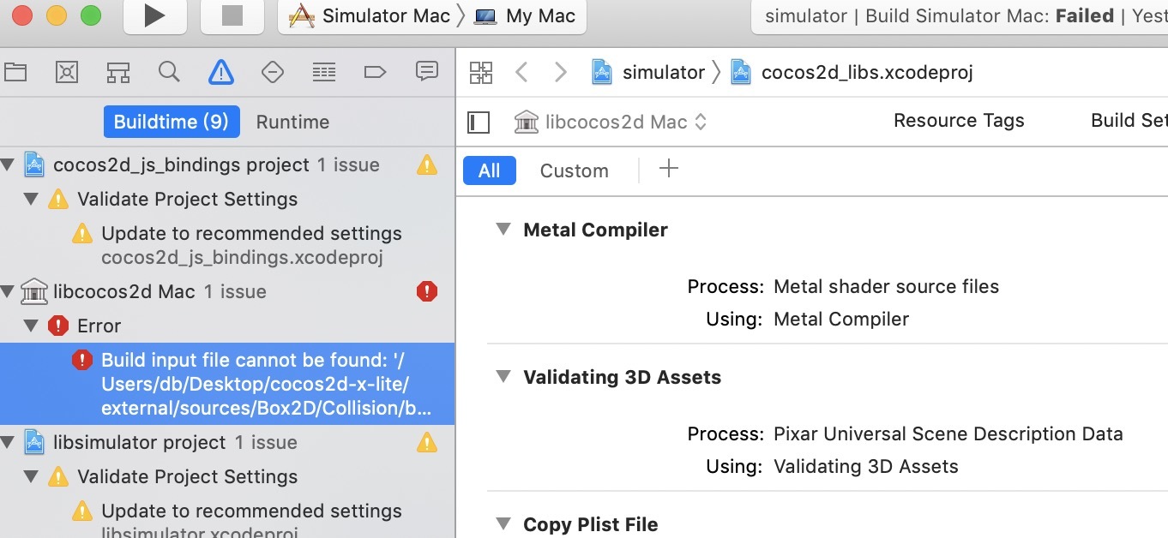Image resolution: width=1168 pixels, height=538 pixels.
Task: Click the Run build play button
Action: point(154,16)
